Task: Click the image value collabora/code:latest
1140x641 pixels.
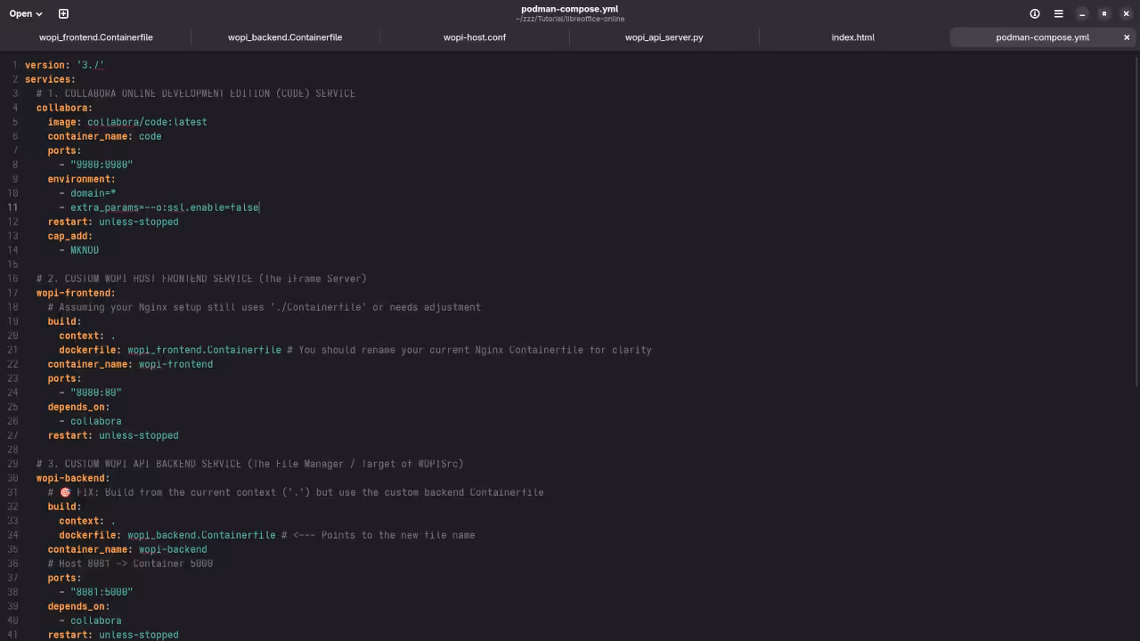Action: click(x=147, y=122)
